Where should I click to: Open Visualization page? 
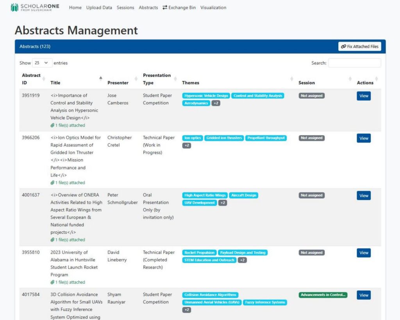(x=213, y=8)
